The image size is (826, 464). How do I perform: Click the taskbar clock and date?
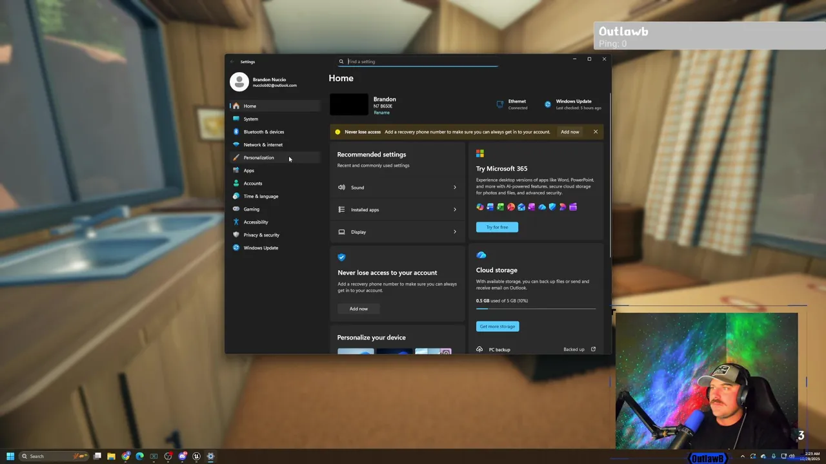(809, 456)
